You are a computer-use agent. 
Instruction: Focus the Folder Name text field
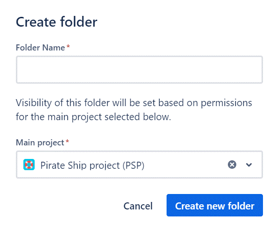pos(139,70)
